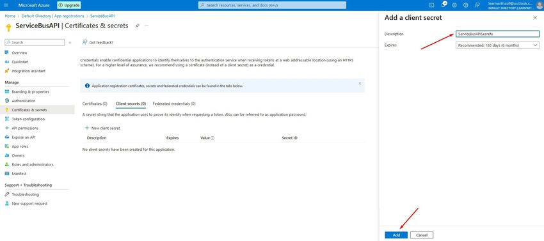The height and width of the screenshot is (241, 544).
Task: Click the Upgrade button
Action: (69, 5)
